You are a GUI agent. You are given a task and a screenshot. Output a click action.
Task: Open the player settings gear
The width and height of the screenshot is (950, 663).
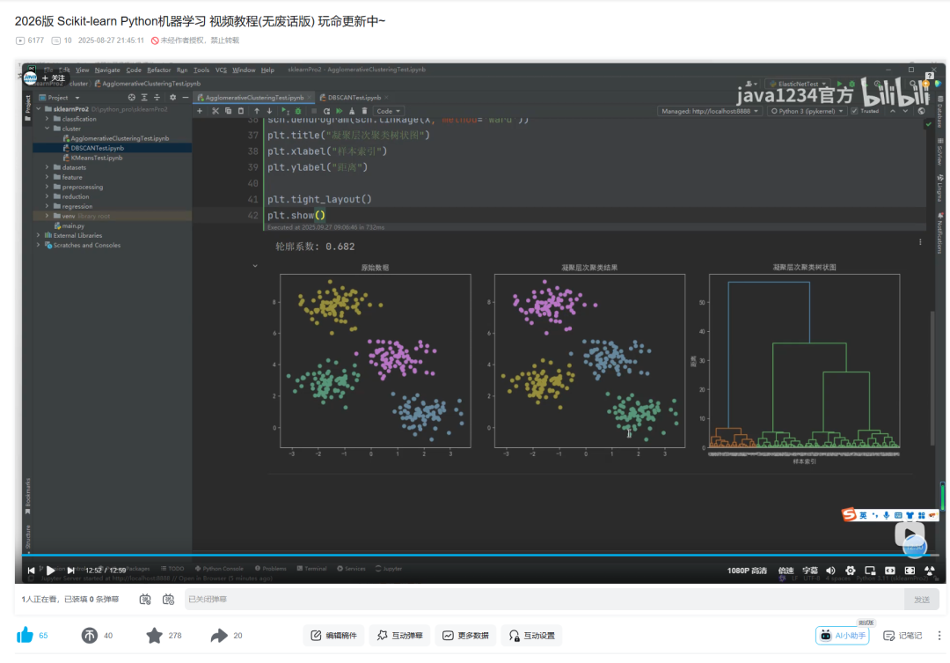(850, 571)
